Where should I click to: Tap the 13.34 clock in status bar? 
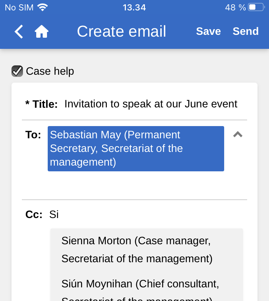click(x=134, y=7)
